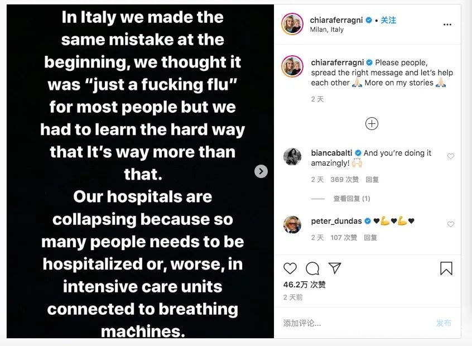Click the add comment input field
This screenshot has height=346, width=472.
pos(351,323)
